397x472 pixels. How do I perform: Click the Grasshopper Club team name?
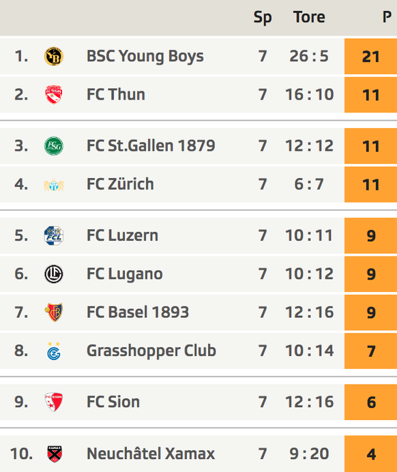(151, 351)
